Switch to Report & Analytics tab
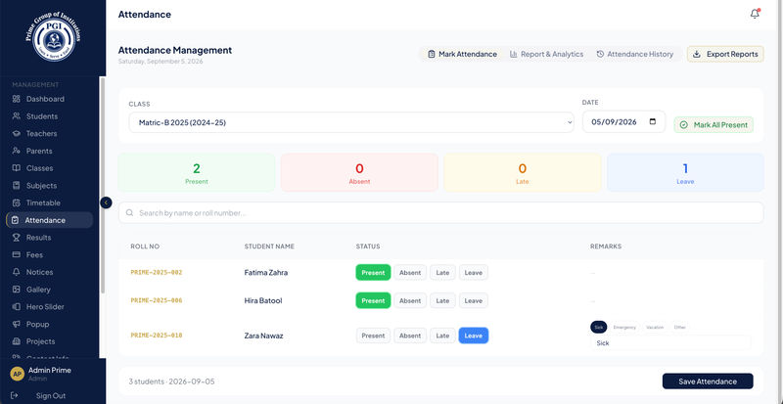This screenshot has width=783, height=404. coord(546,54)
